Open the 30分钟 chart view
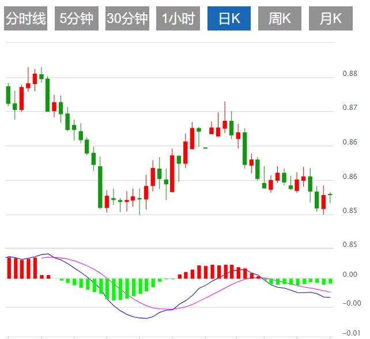The width and height of the screenshot is (370, 339). coord(127,18)
